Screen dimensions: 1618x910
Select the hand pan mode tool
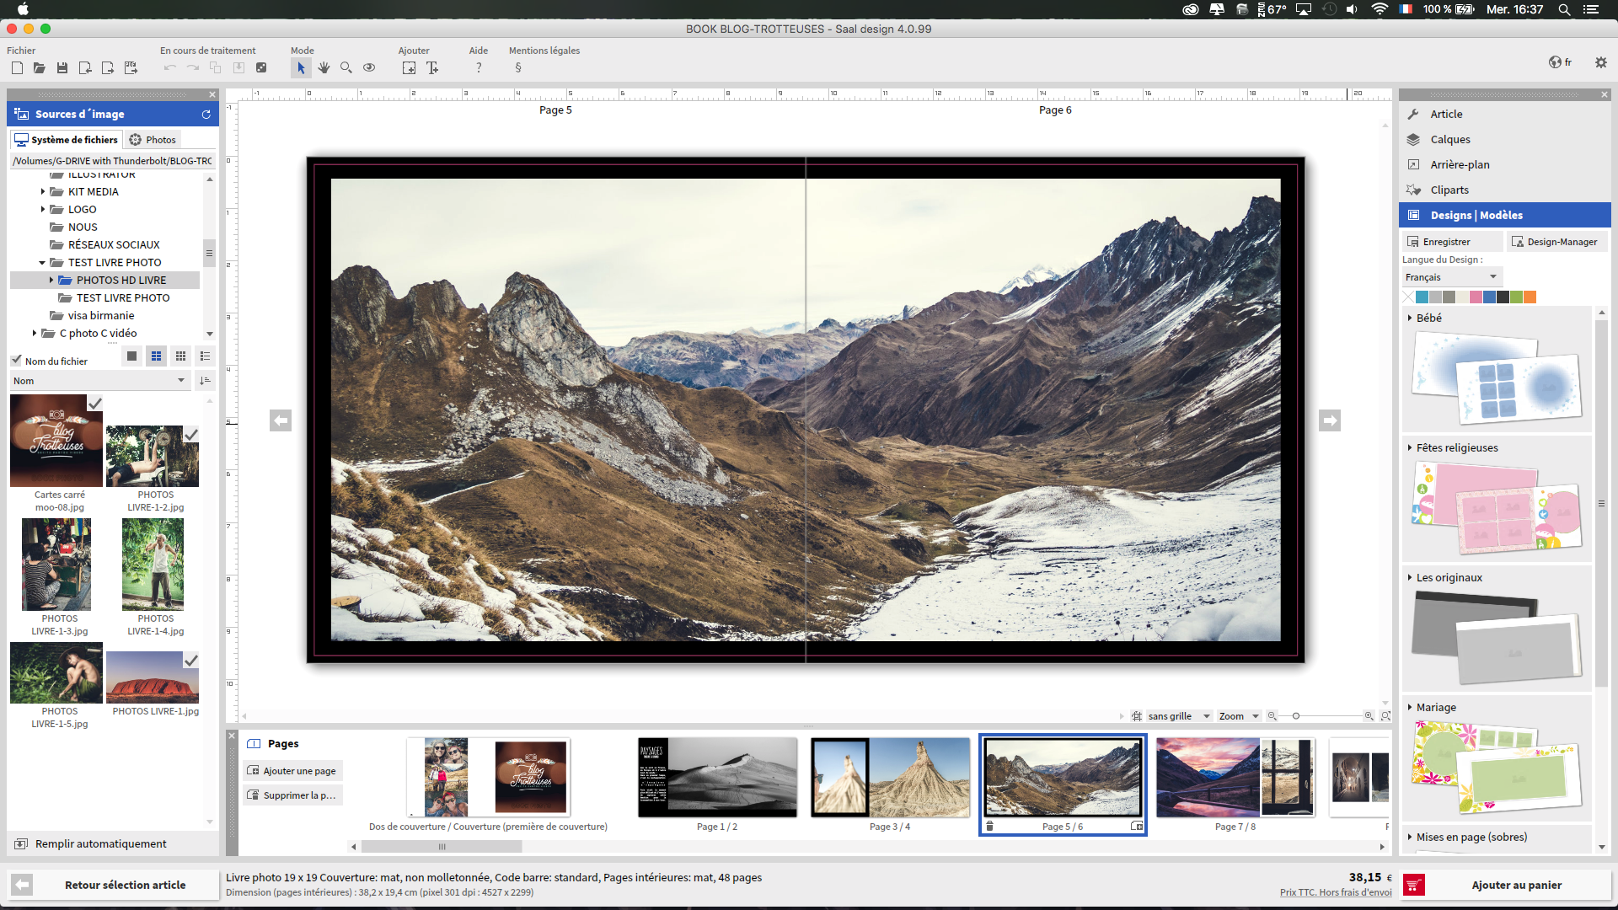pos(324,68)
